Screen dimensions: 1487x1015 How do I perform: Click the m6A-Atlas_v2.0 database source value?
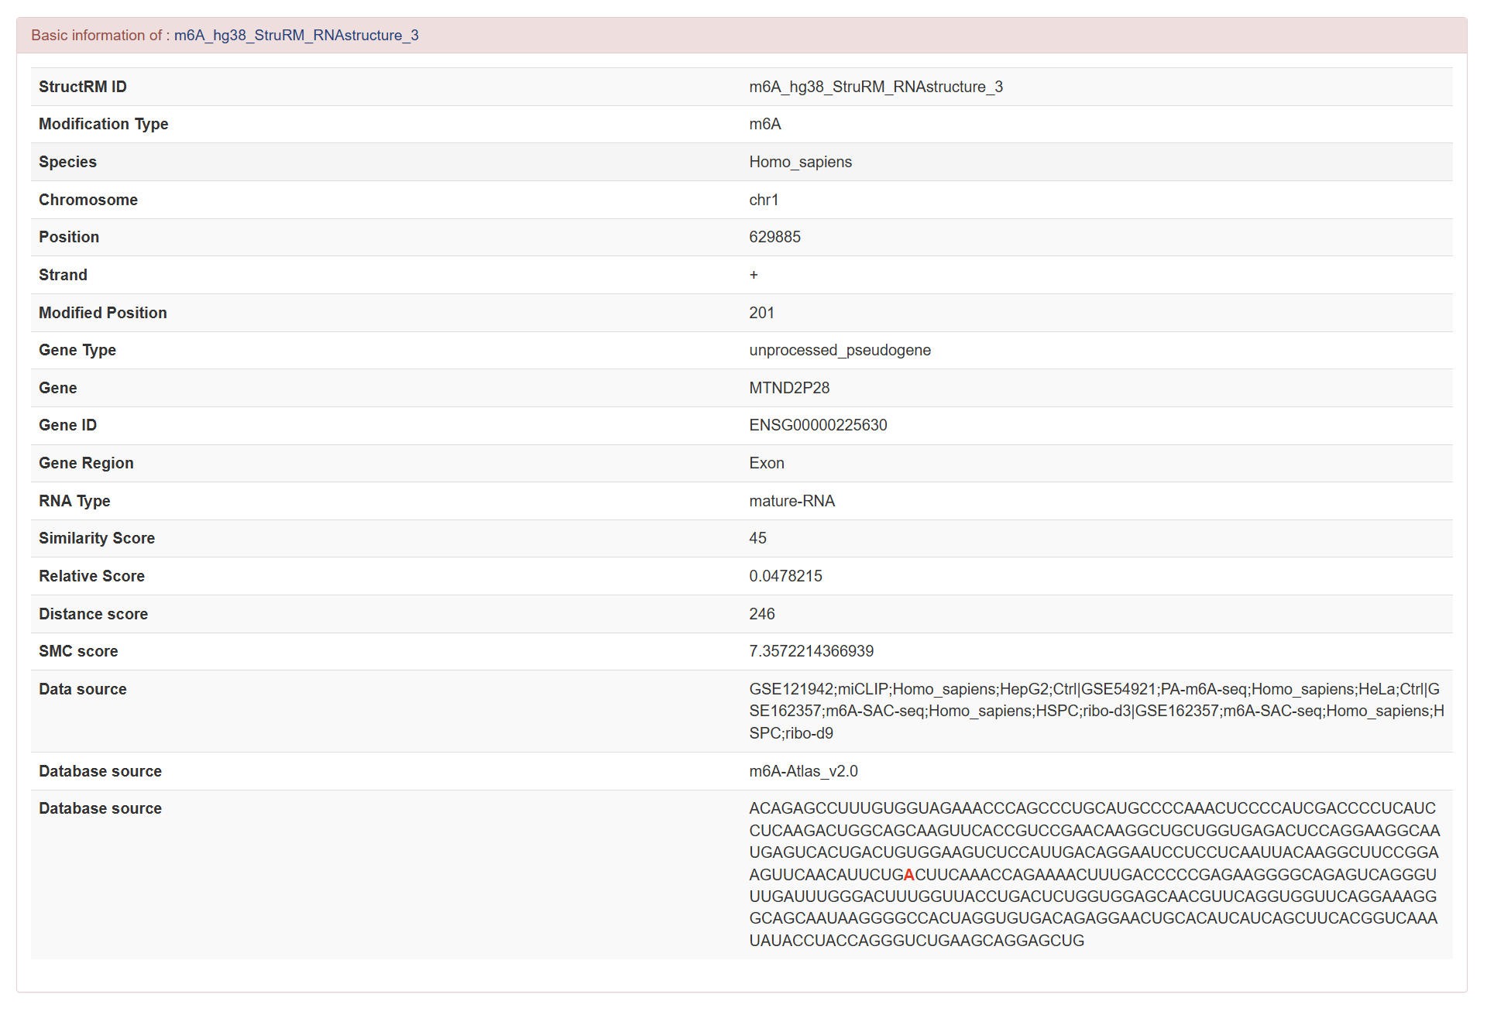coord(803,771)
